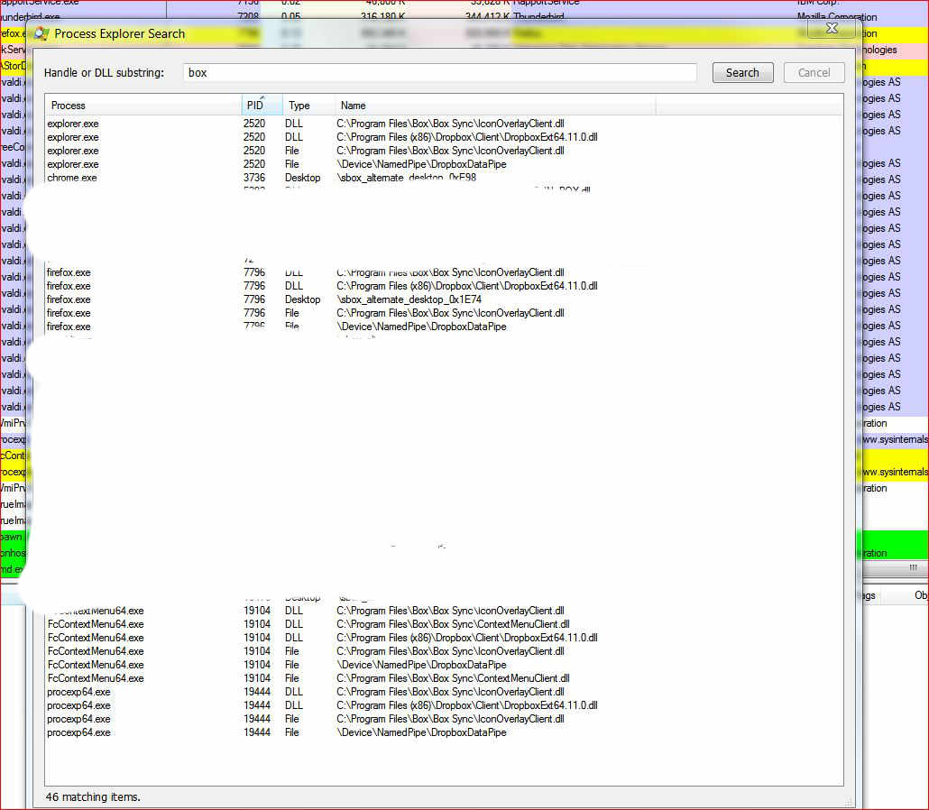Viewport: 929px width, 810px height.
Task: Click the Search button
Action: pos(742,72)
